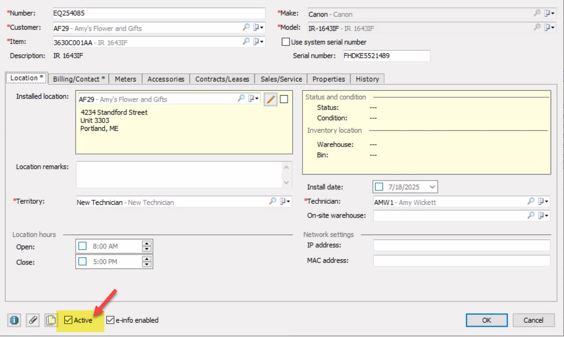Click the Location remarks scrollbar down arrow
The height and width of the screenshot is (337, 564).
(286, 183)
